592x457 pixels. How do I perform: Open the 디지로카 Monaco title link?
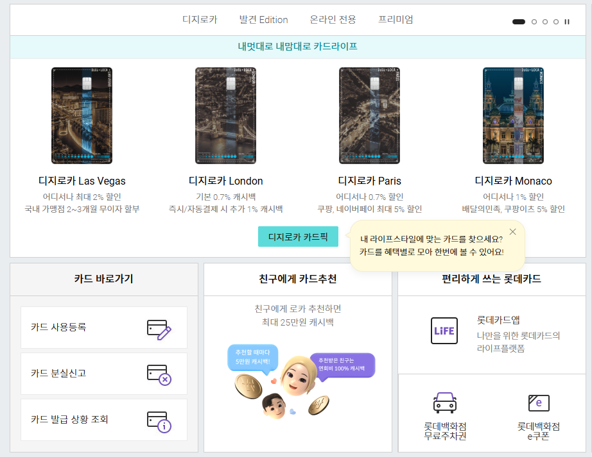click(x=513, y=181)
